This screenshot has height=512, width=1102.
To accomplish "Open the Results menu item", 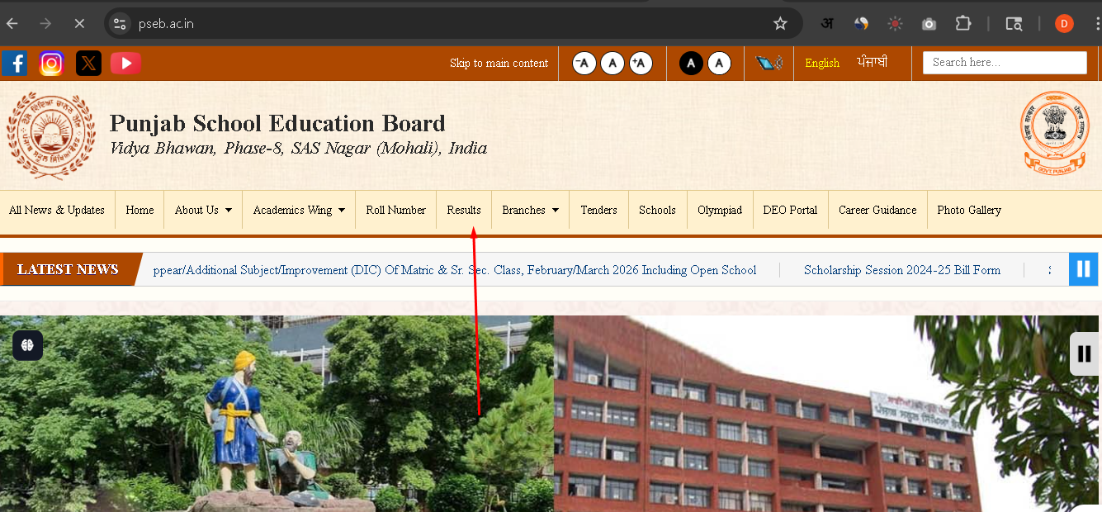I will tap(464, 210).
